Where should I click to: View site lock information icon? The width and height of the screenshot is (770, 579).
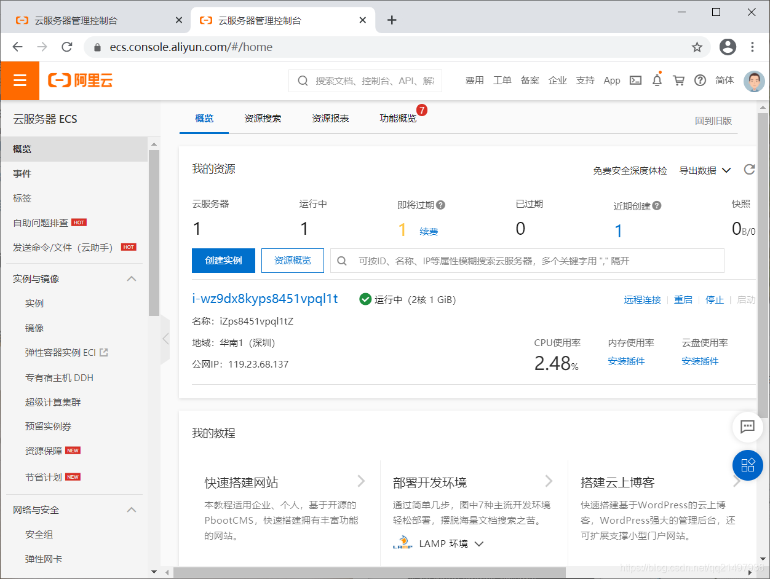97,47
